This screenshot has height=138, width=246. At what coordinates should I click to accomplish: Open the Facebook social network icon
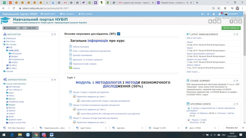point(231,21)
